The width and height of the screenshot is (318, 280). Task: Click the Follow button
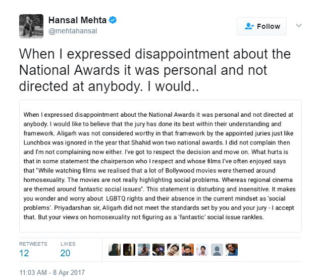click(x=261, y=26)
